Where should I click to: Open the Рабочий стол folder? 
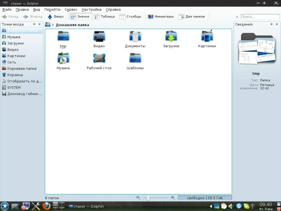pos(99,59)
